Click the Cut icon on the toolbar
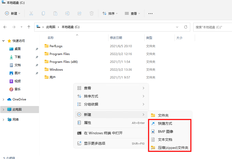 tap(31, 13)
